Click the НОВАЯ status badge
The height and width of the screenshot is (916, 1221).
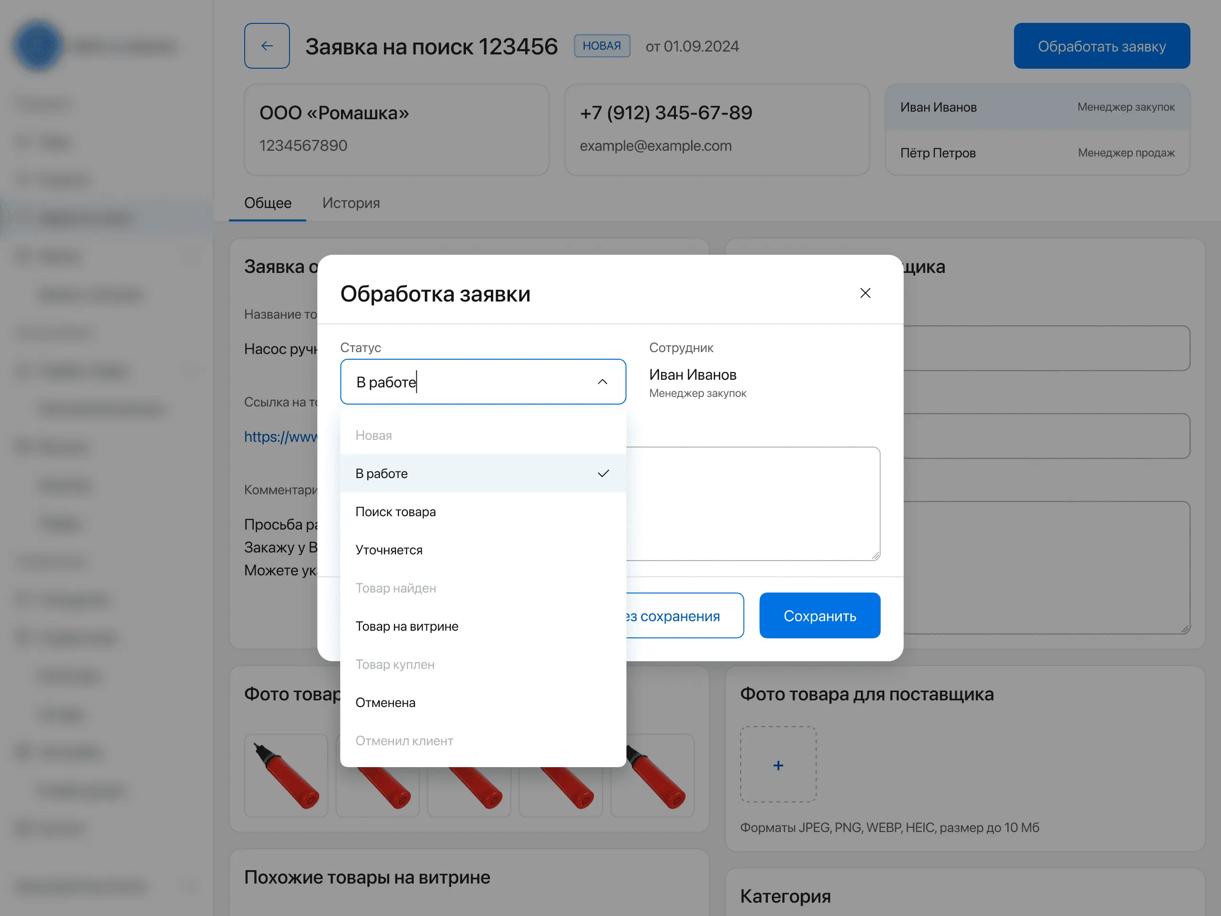pos(601,46)
